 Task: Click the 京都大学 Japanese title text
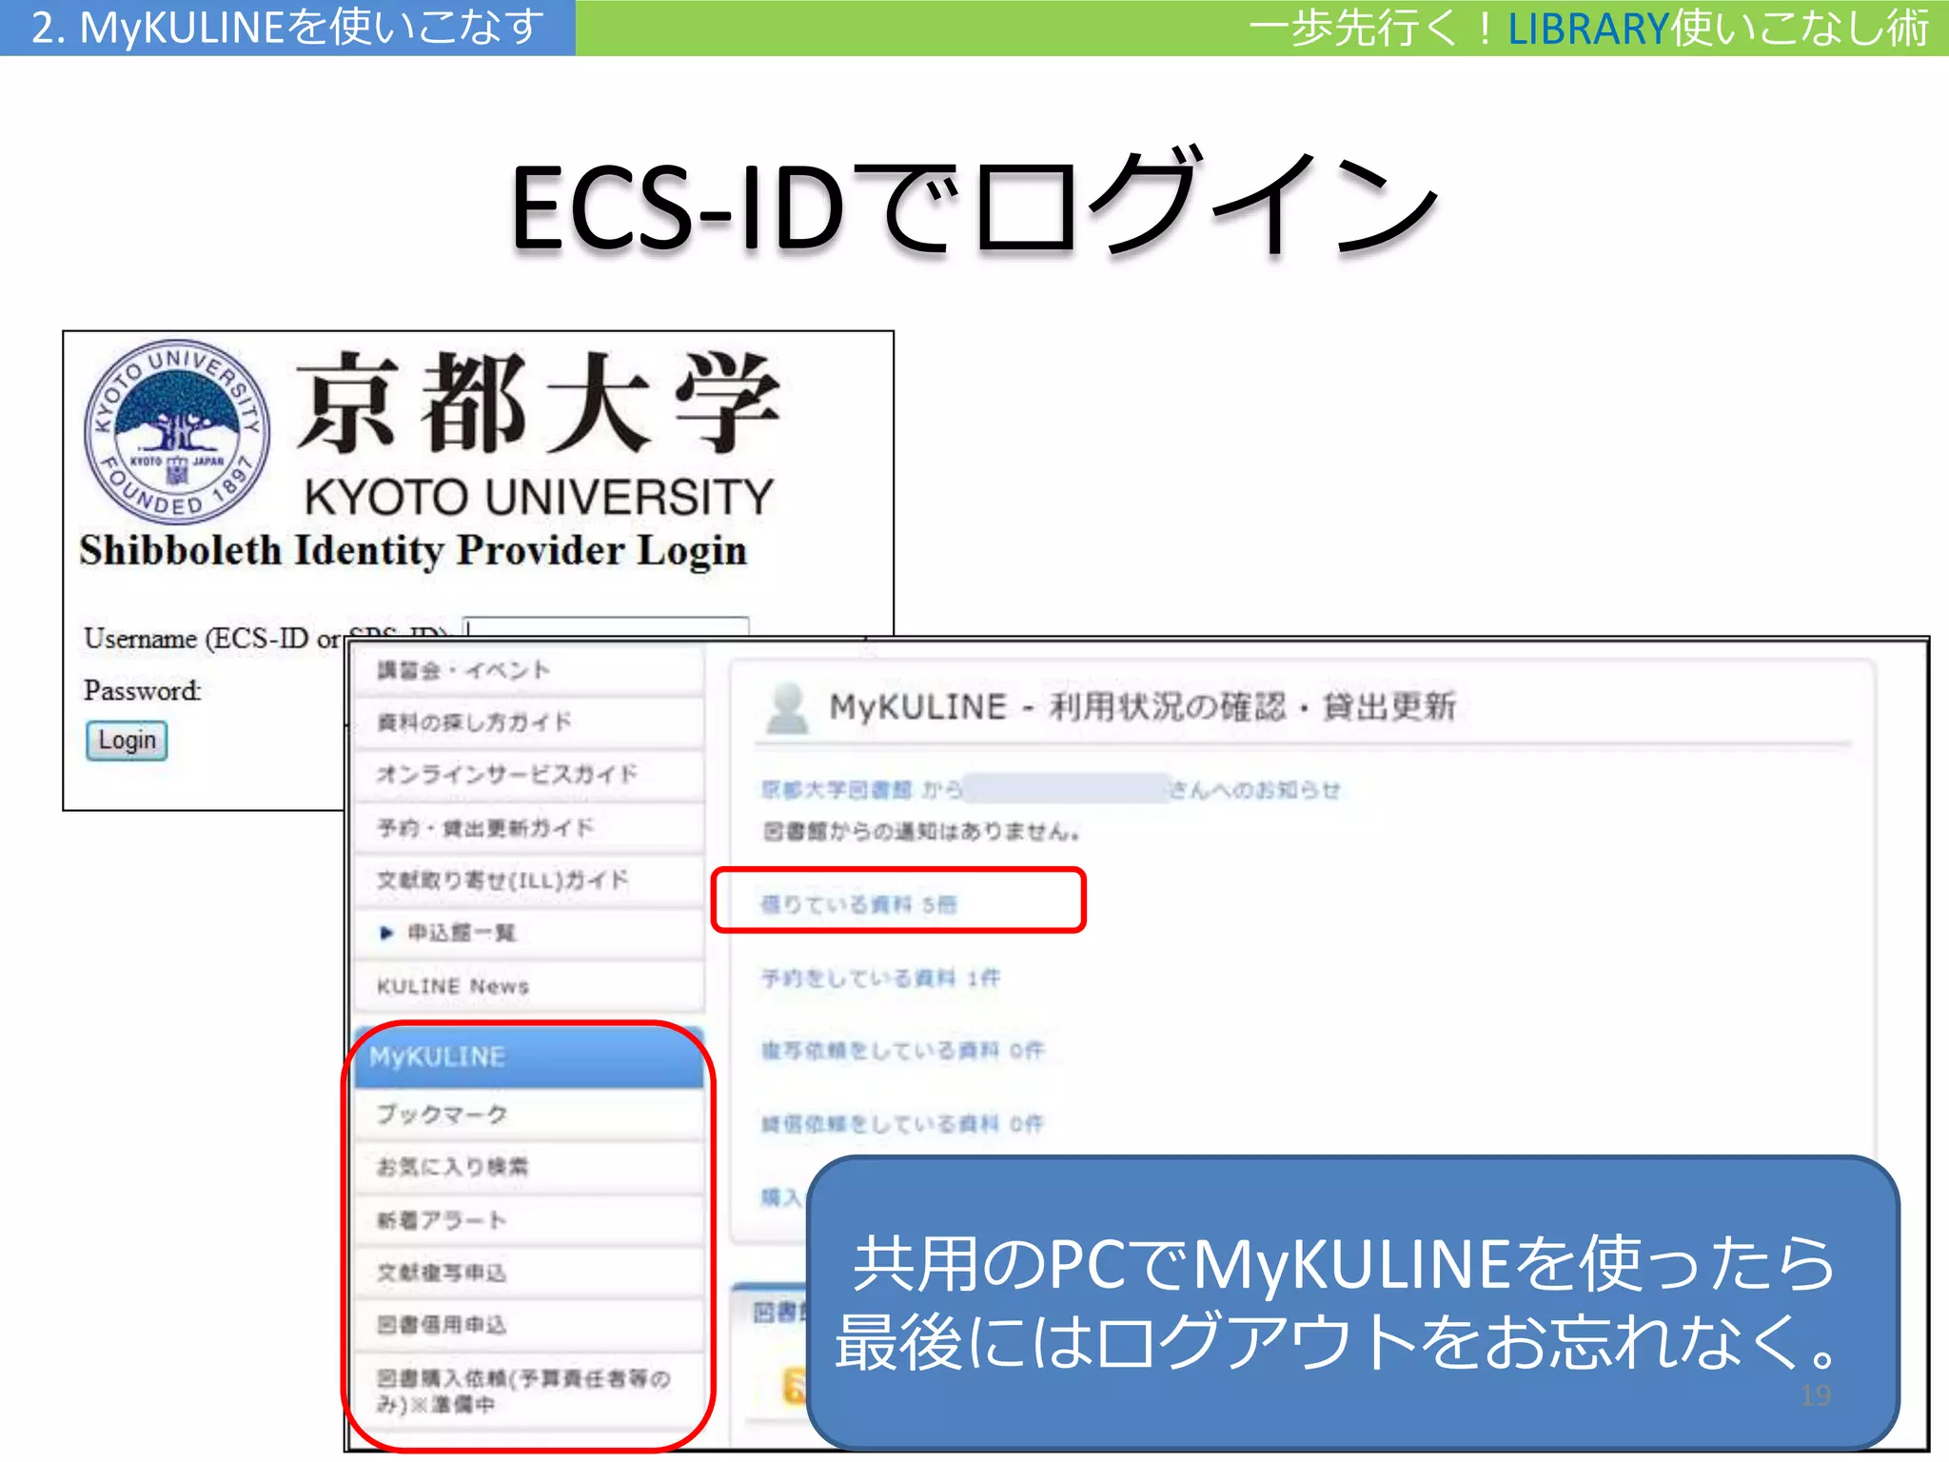coord(539,402)
